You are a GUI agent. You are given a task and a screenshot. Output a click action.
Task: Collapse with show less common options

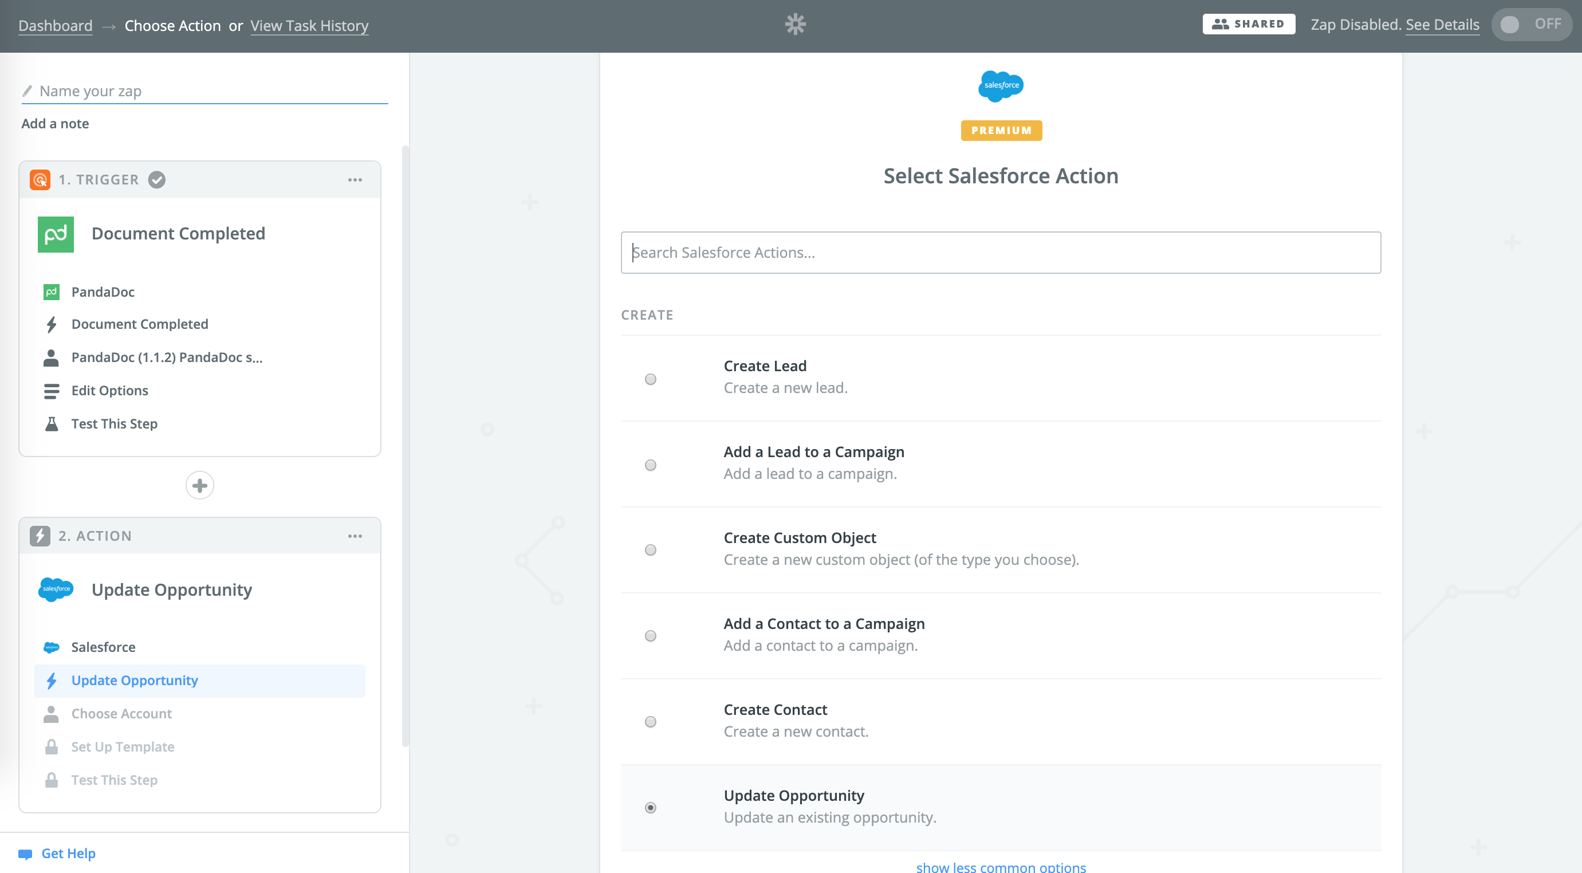point(1001,866)
